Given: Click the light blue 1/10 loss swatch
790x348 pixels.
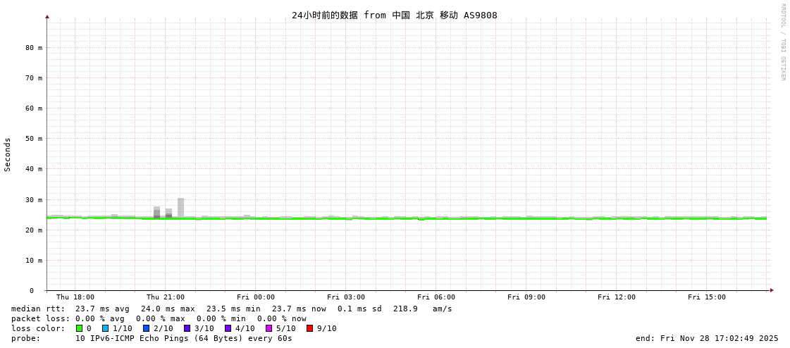Looking at the screenshot, I should (x=105, y=328).
